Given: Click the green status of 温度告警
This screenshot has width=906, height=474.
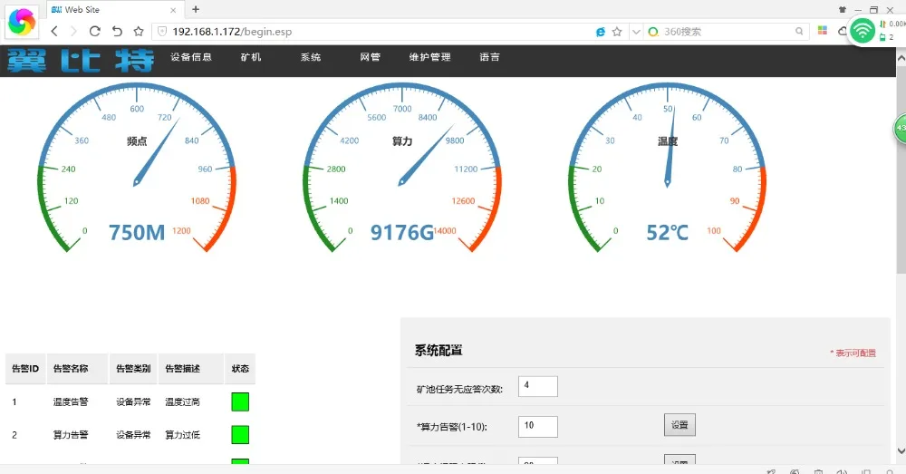Looking at the screenshot, I should tap(240, 401).
